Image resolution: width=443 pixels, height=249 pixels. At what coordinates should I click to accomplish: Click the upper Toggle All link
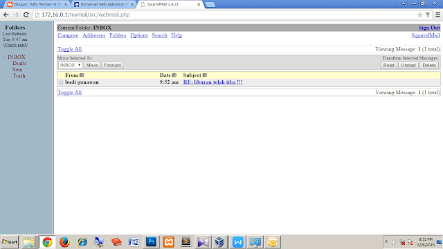(69, 49)
